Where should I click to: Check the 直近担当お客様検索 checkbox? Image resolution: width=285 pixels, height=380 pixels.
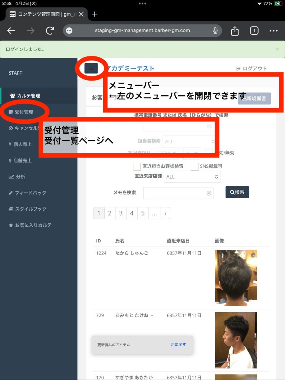pos(137,166)
